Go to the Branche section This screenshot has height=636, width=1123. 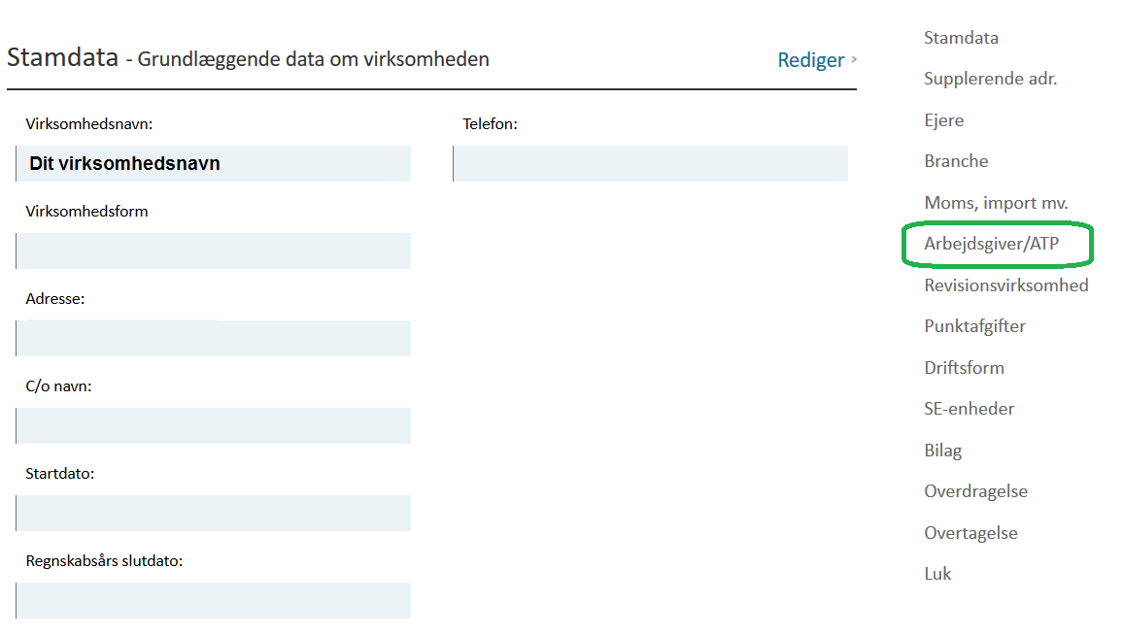pos(955,161)
